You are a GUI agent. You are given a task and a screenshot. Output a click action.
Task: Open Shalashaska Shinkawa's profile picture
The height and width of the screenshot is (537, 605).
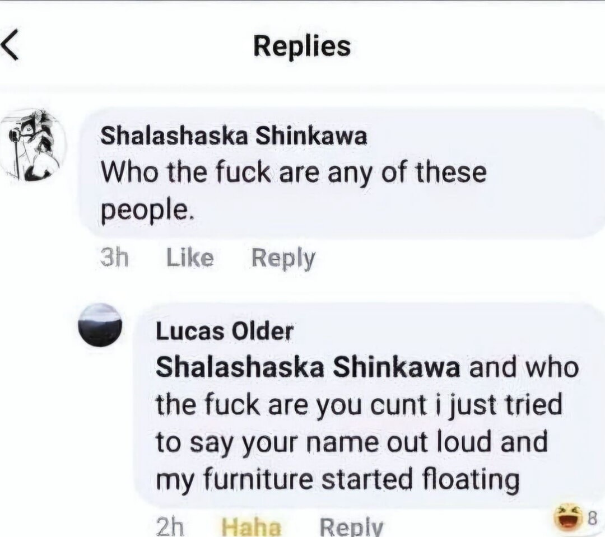tap(32, 146)
